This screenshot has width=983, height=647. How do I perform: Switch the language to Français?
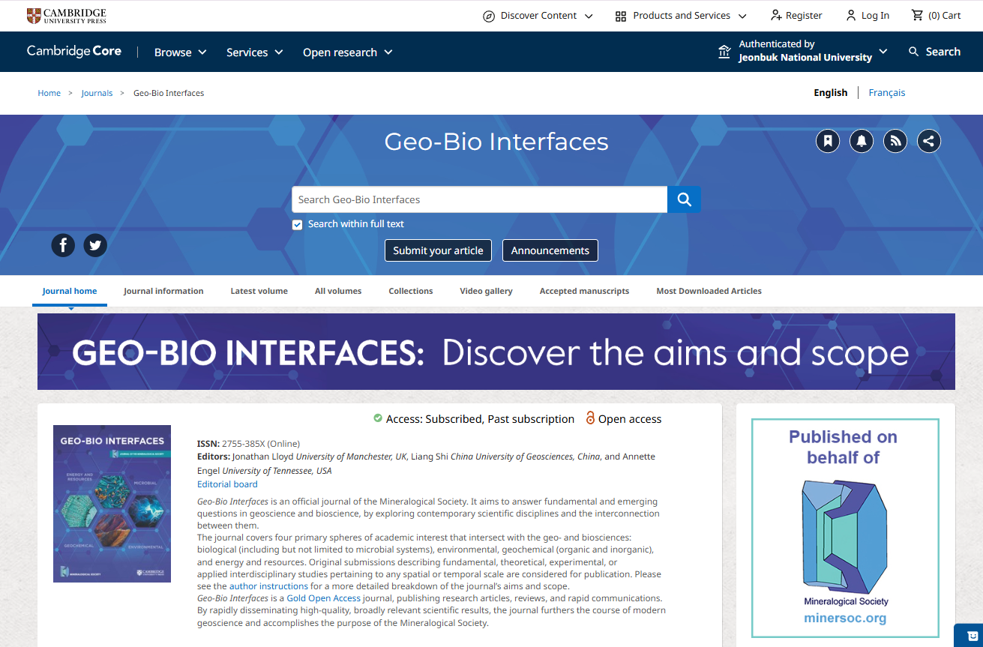[x=887, y=93]
